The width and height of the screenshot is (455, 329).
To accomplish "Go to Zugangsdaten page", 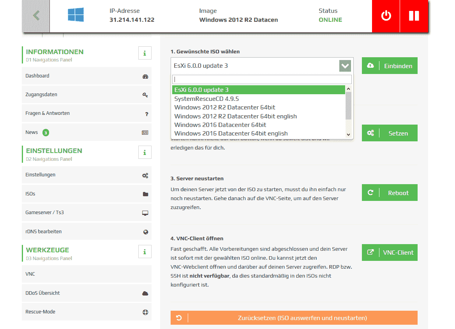I will tap(86, 95).
